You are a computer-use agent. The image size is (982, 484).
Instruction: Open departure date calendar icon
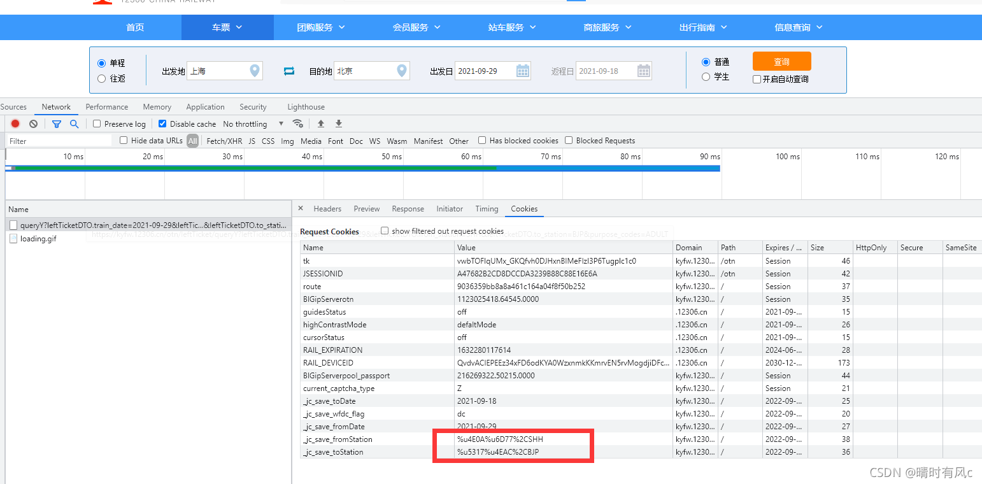click(x=523, y=71)
